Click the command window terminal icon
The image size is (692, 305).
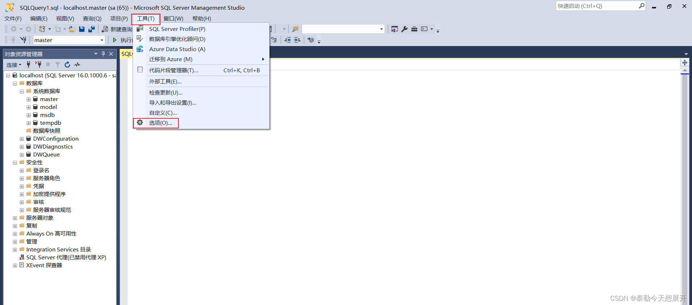point(424,29)
